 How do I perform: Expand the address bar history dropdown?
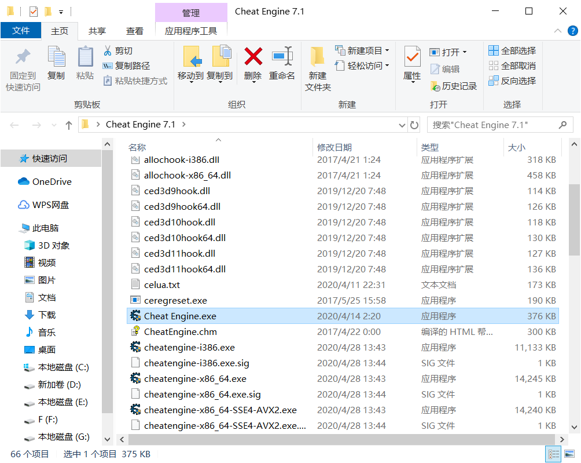[402, 125]
